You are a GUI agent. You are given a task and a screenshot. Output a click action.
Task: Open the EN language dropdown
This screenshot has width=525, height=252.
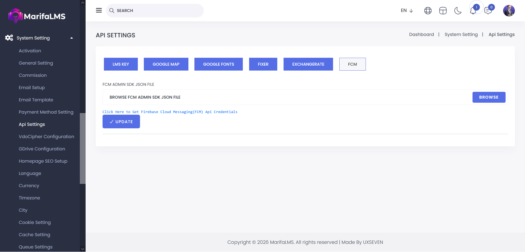407,11
